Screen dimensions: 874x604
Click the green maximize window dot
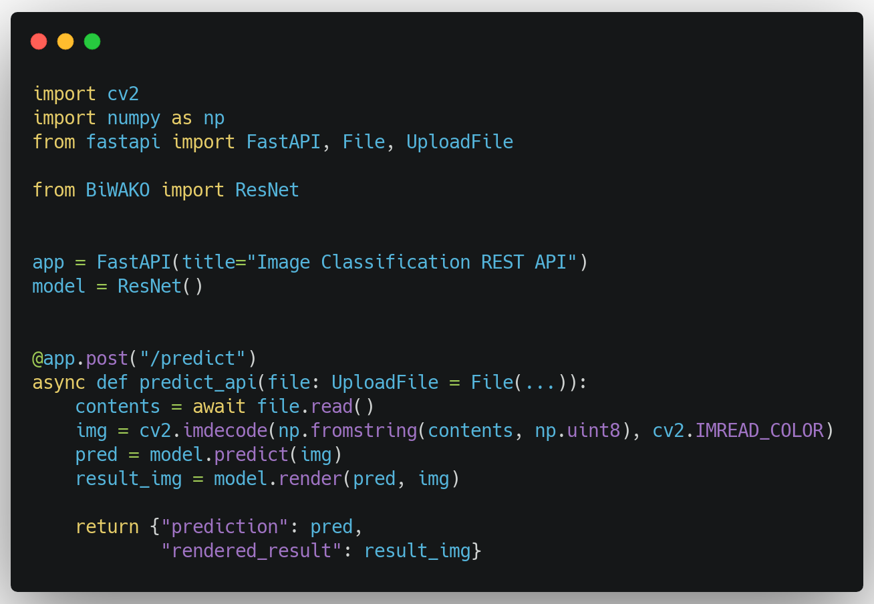tap(92, 41)
